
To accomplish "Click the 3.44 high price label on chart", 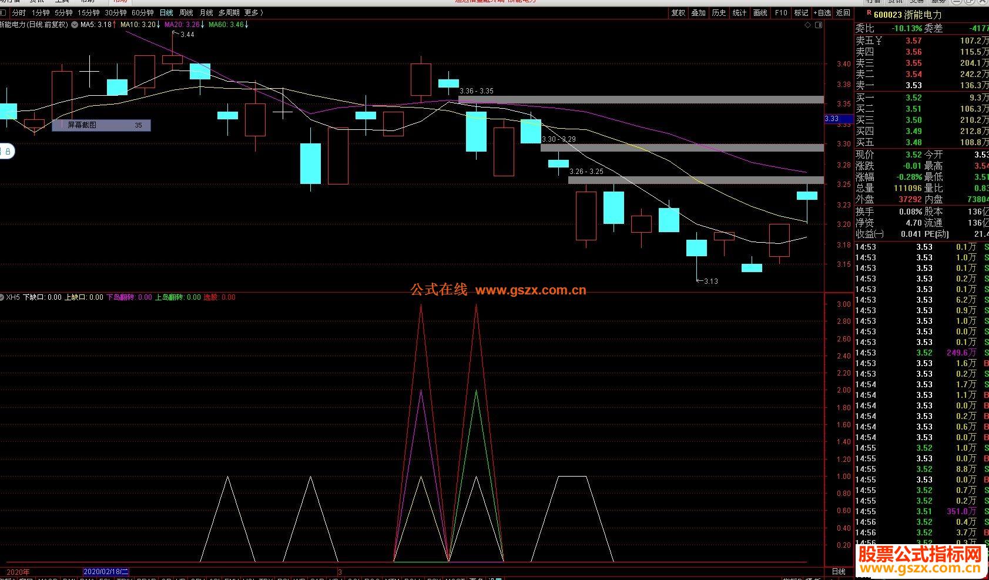I will click(187, 35).
